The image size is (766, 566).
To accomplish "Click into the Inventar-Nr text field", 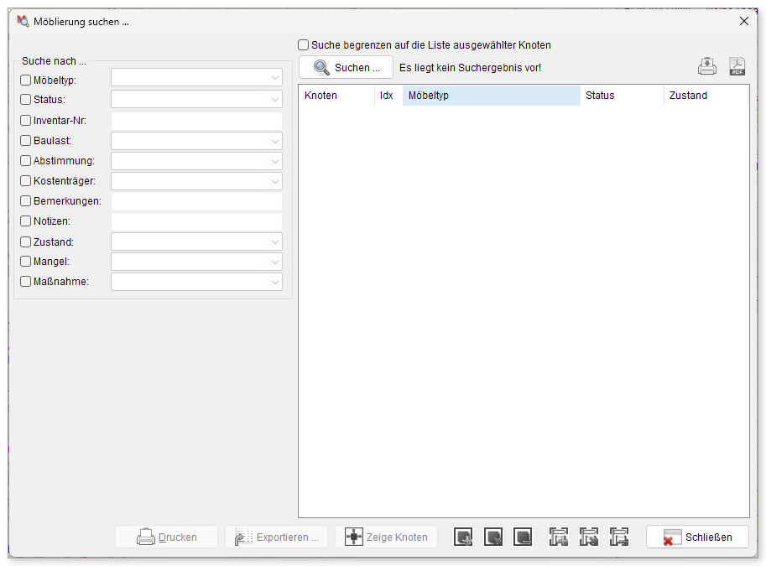I will [x=196, y=121].
